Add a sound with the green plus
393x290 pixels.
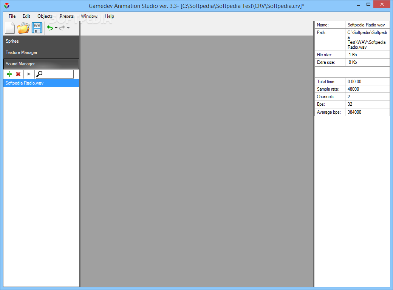tap(9, 74)
